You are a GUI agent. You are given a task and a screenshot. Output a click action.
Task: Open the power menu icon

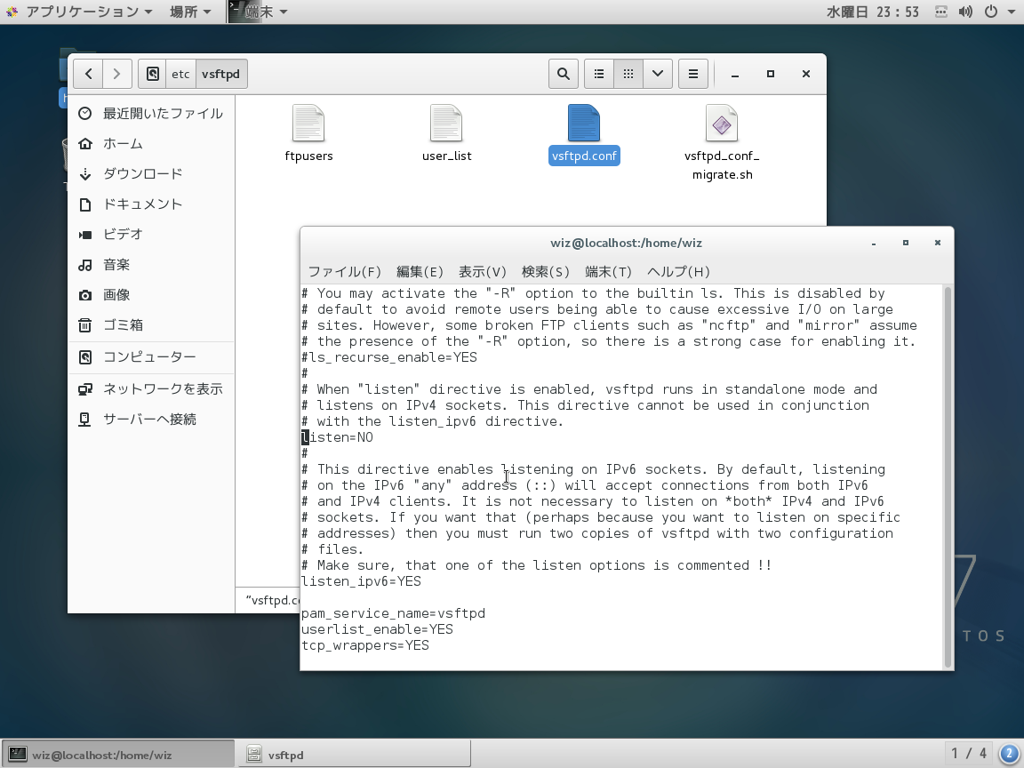point(991,12)
